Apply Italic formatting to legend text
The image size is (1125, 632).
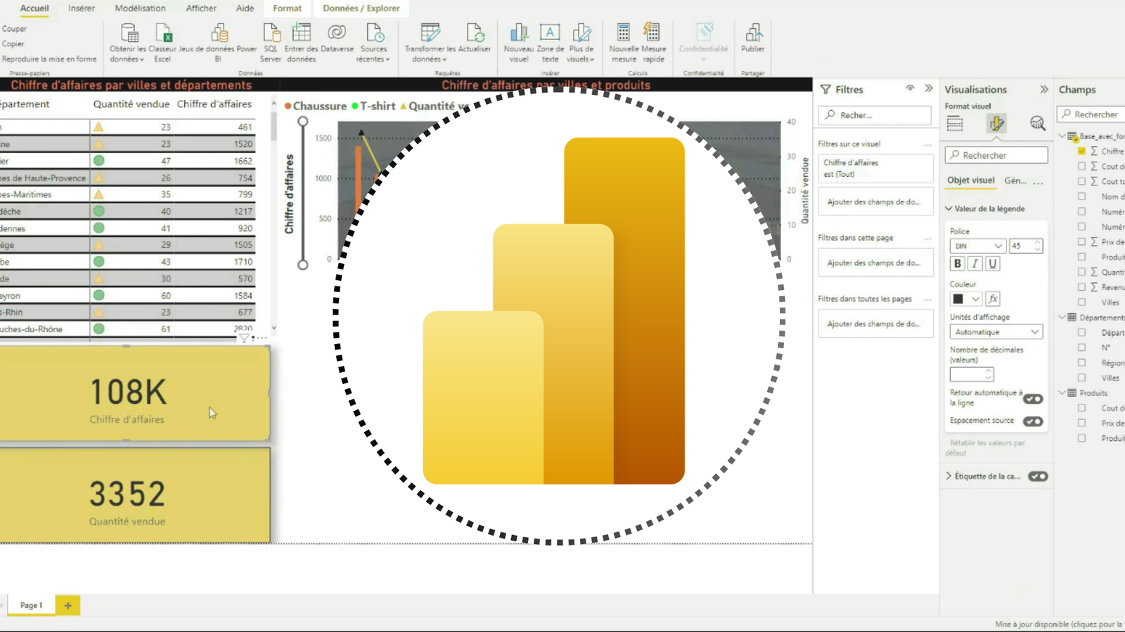tap(975, 263)
